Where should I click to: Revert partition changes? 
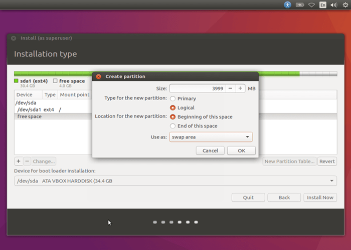pos(327,161)
